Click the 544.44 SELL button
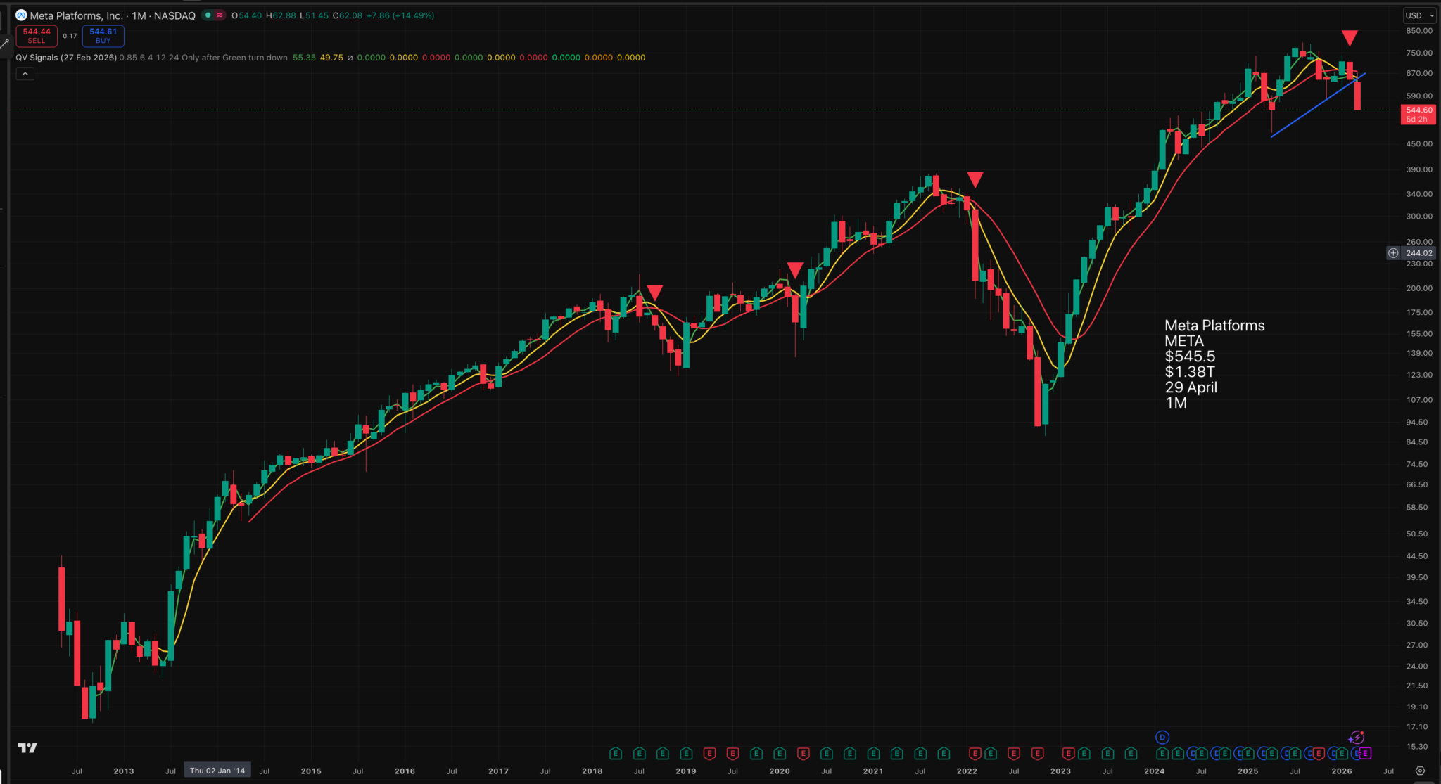The width and height of the screenshot is (1441, 784). (x=37, y=36)
